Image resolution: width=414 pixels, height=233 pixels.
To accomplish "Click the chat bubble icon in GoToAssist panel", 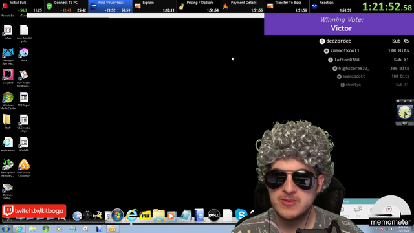I will (358, 210).
